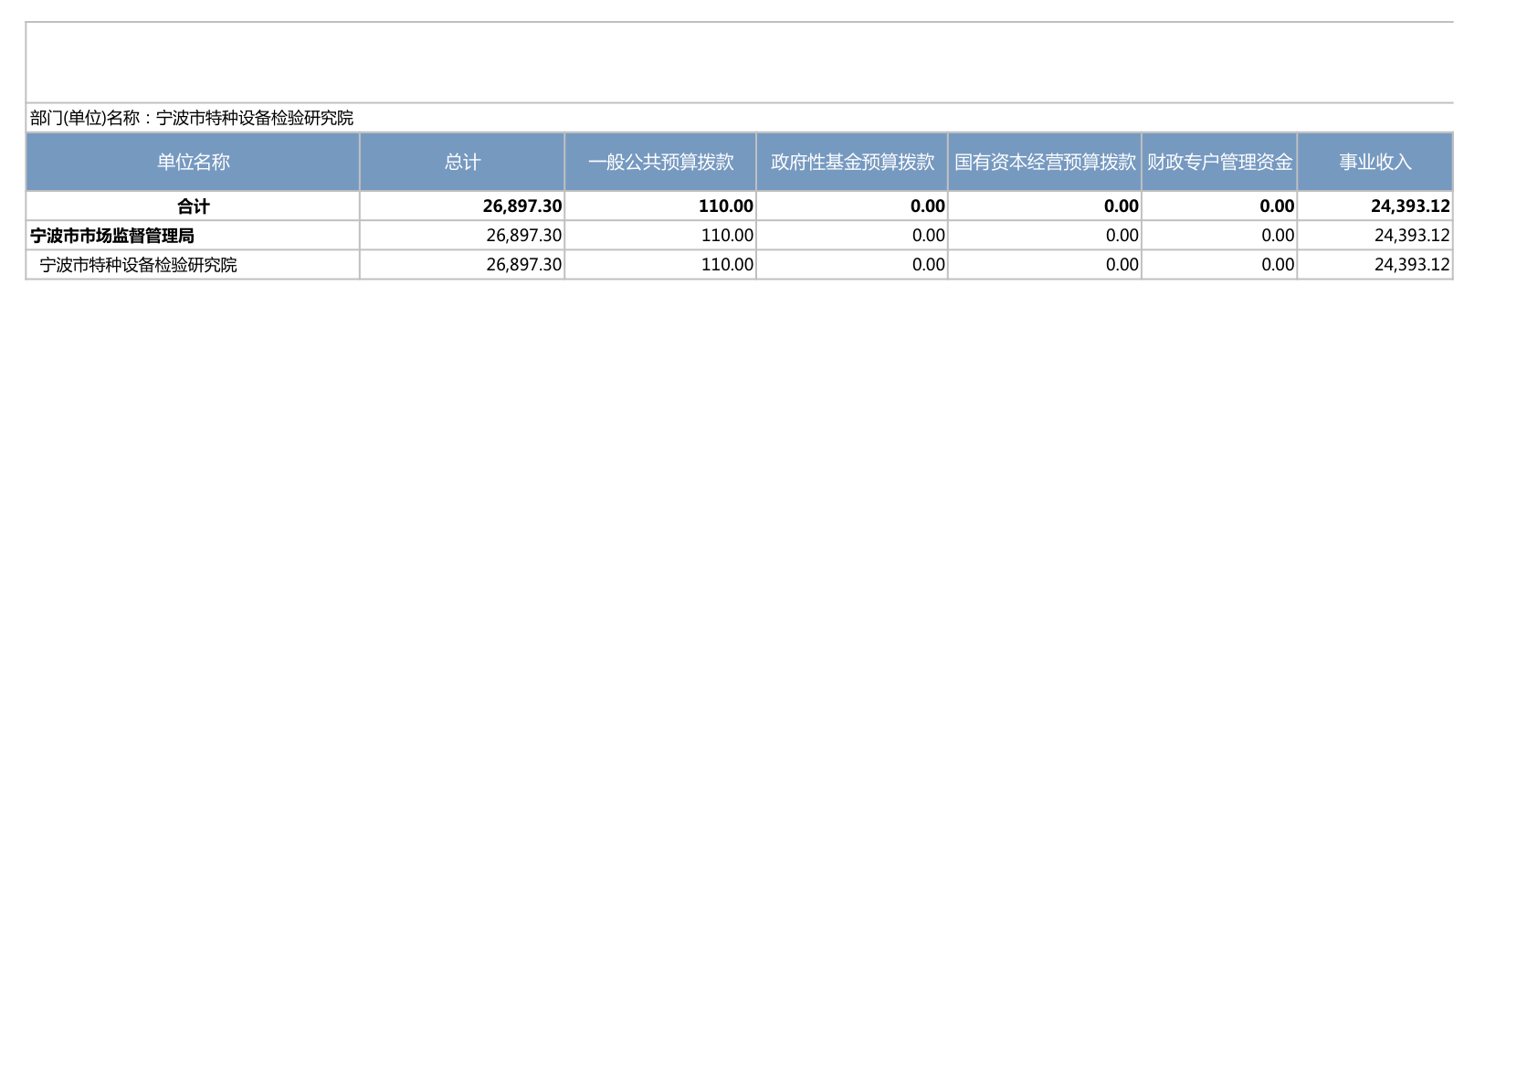1538x1088 pixels.
Task: Select 政府性基金预算拨款 value in 宁波市特种设备检验研究院 table row
Action: (x=929, y=265)
